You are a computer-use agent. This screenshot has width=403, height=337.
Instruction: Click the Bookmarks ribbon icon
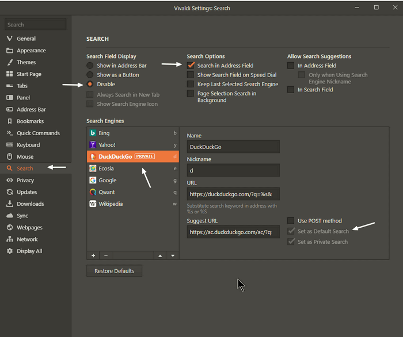tap(10, 121)
